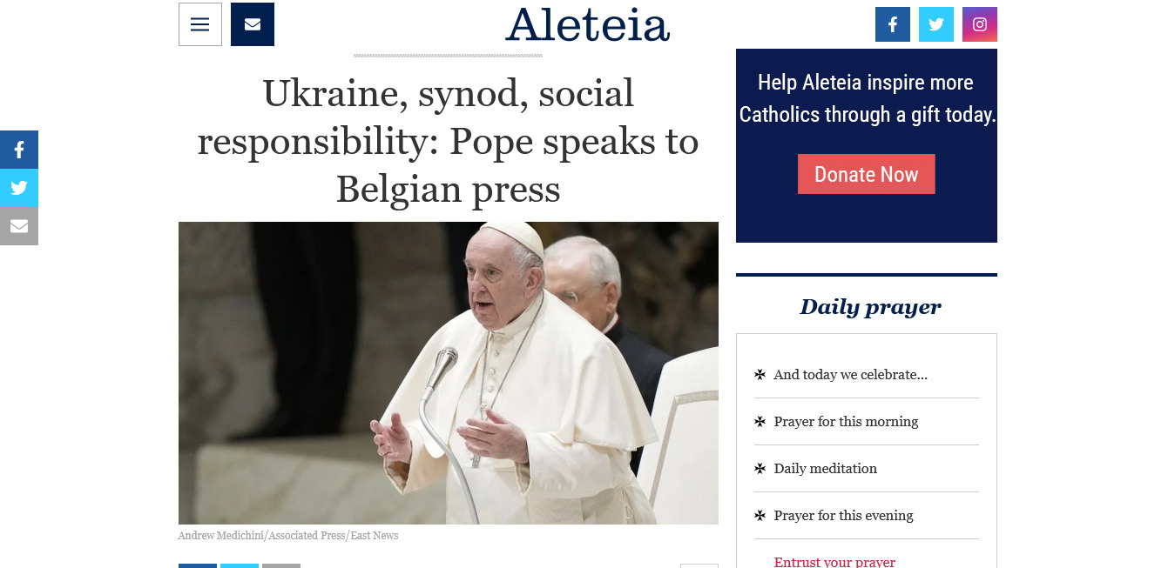
Task: Open 'And today we celebrate...' link
Action: tap(850, 375)
